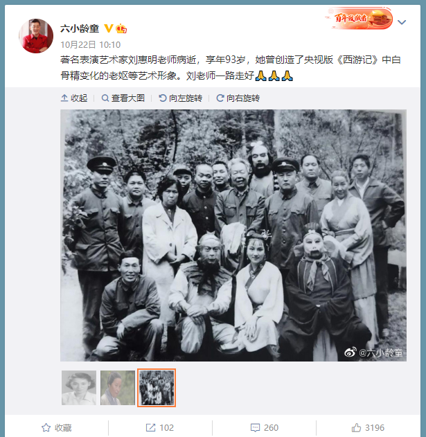
Task: Select the third group photo thumbnail
Action: [157, 388]
